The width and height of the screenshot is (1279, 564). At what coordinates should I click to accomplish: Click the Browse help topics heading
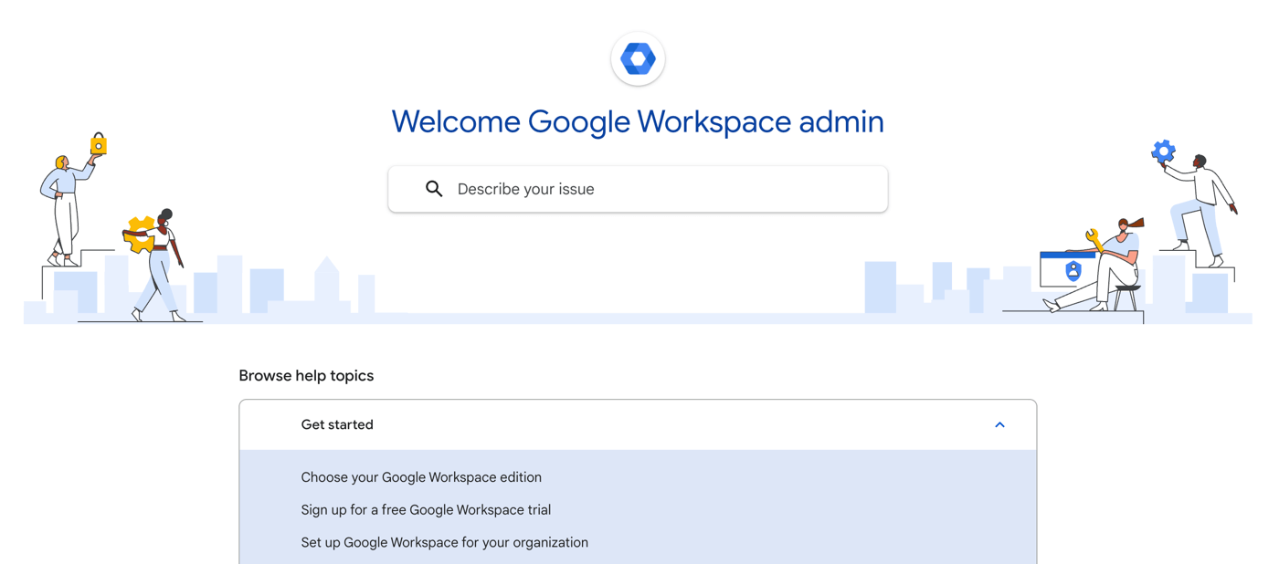pyautogui.click(x=306, y=376)
